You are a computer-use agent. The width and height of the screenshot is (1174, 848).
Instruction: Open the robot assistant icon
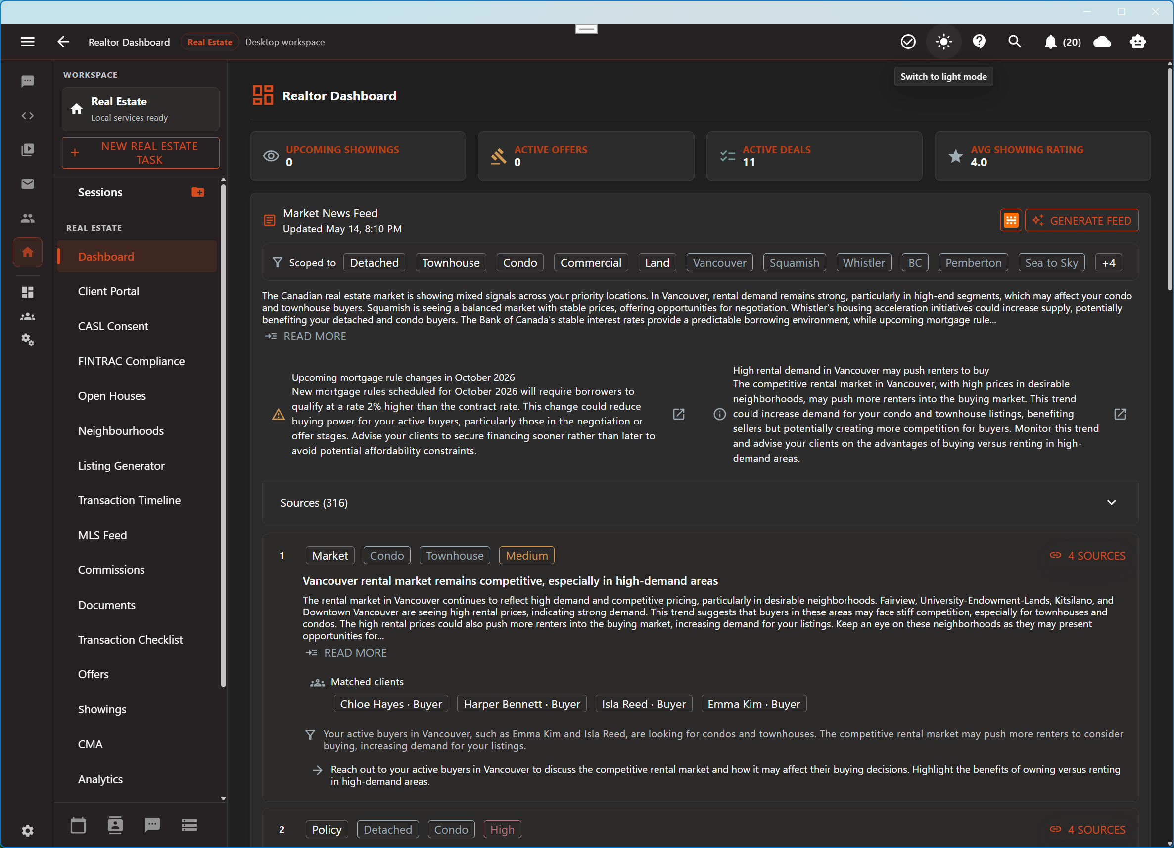[x=1137, y=42]
